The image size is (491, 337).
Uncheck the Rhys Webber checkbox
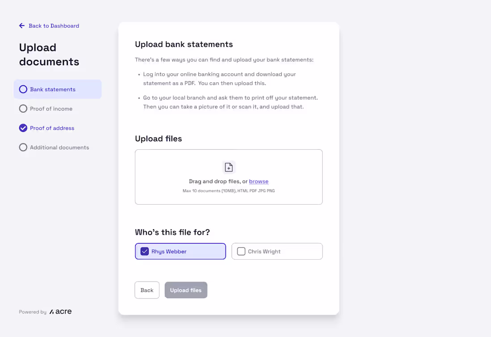(x=145, y=251)
